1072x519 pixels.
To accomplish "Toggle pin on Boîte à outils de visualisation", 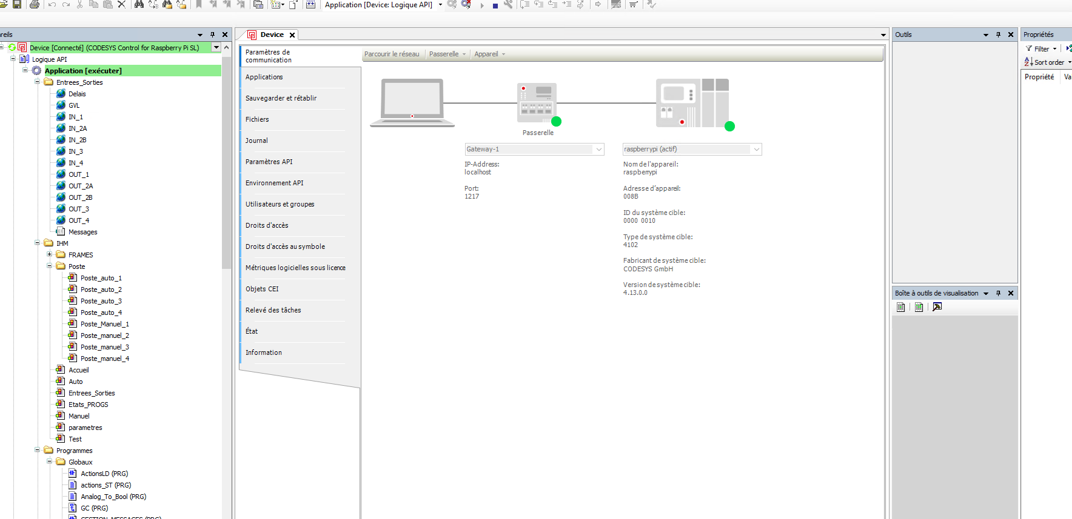I will tap(998, 293).
